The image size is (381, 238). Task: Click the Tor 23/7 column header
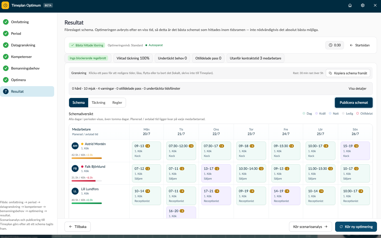pyautogui.click(x=251, y=132)
